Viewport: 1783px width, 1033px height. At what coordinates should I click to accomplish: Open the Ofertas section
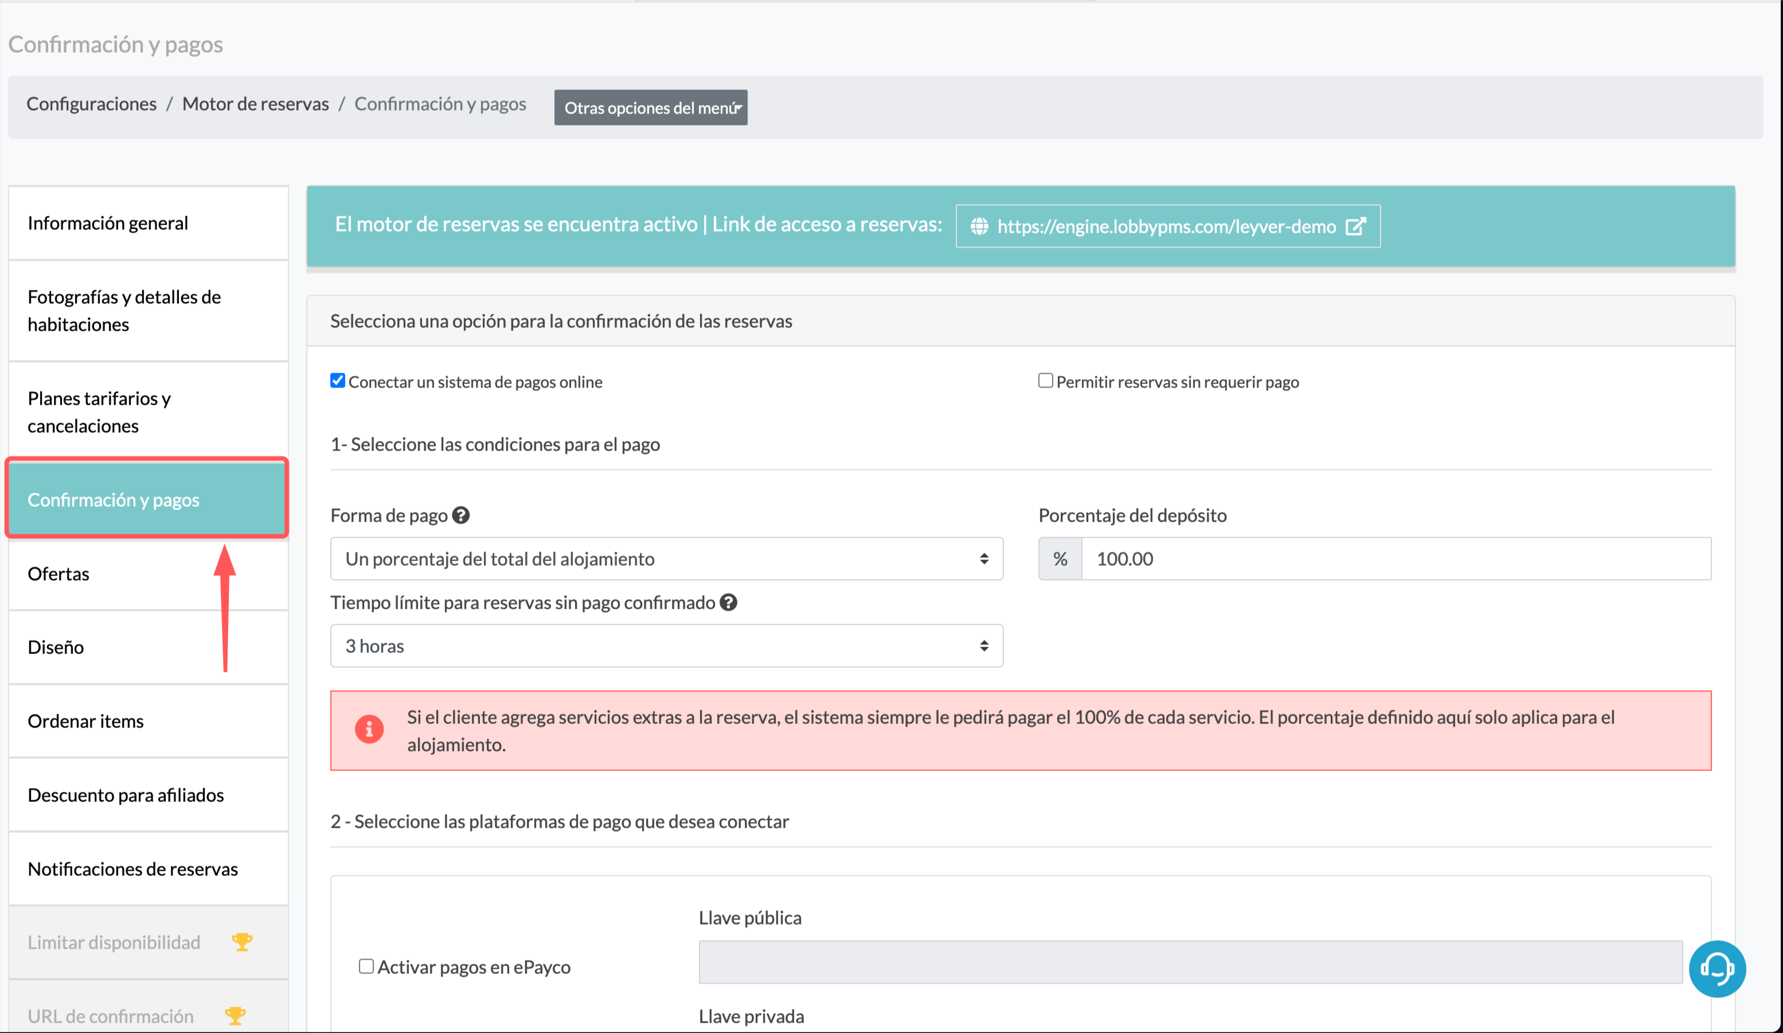click(148, 574)
